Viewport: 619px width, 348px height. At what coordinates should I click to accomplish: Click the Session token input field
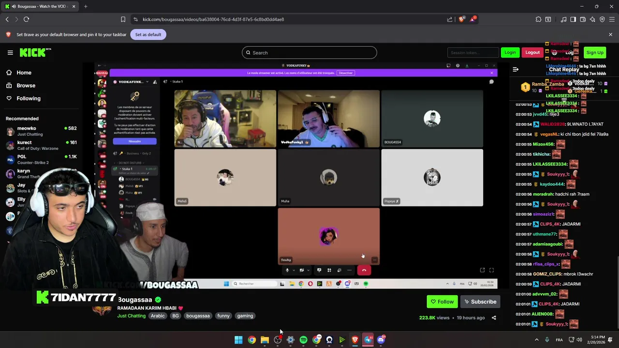472,52
